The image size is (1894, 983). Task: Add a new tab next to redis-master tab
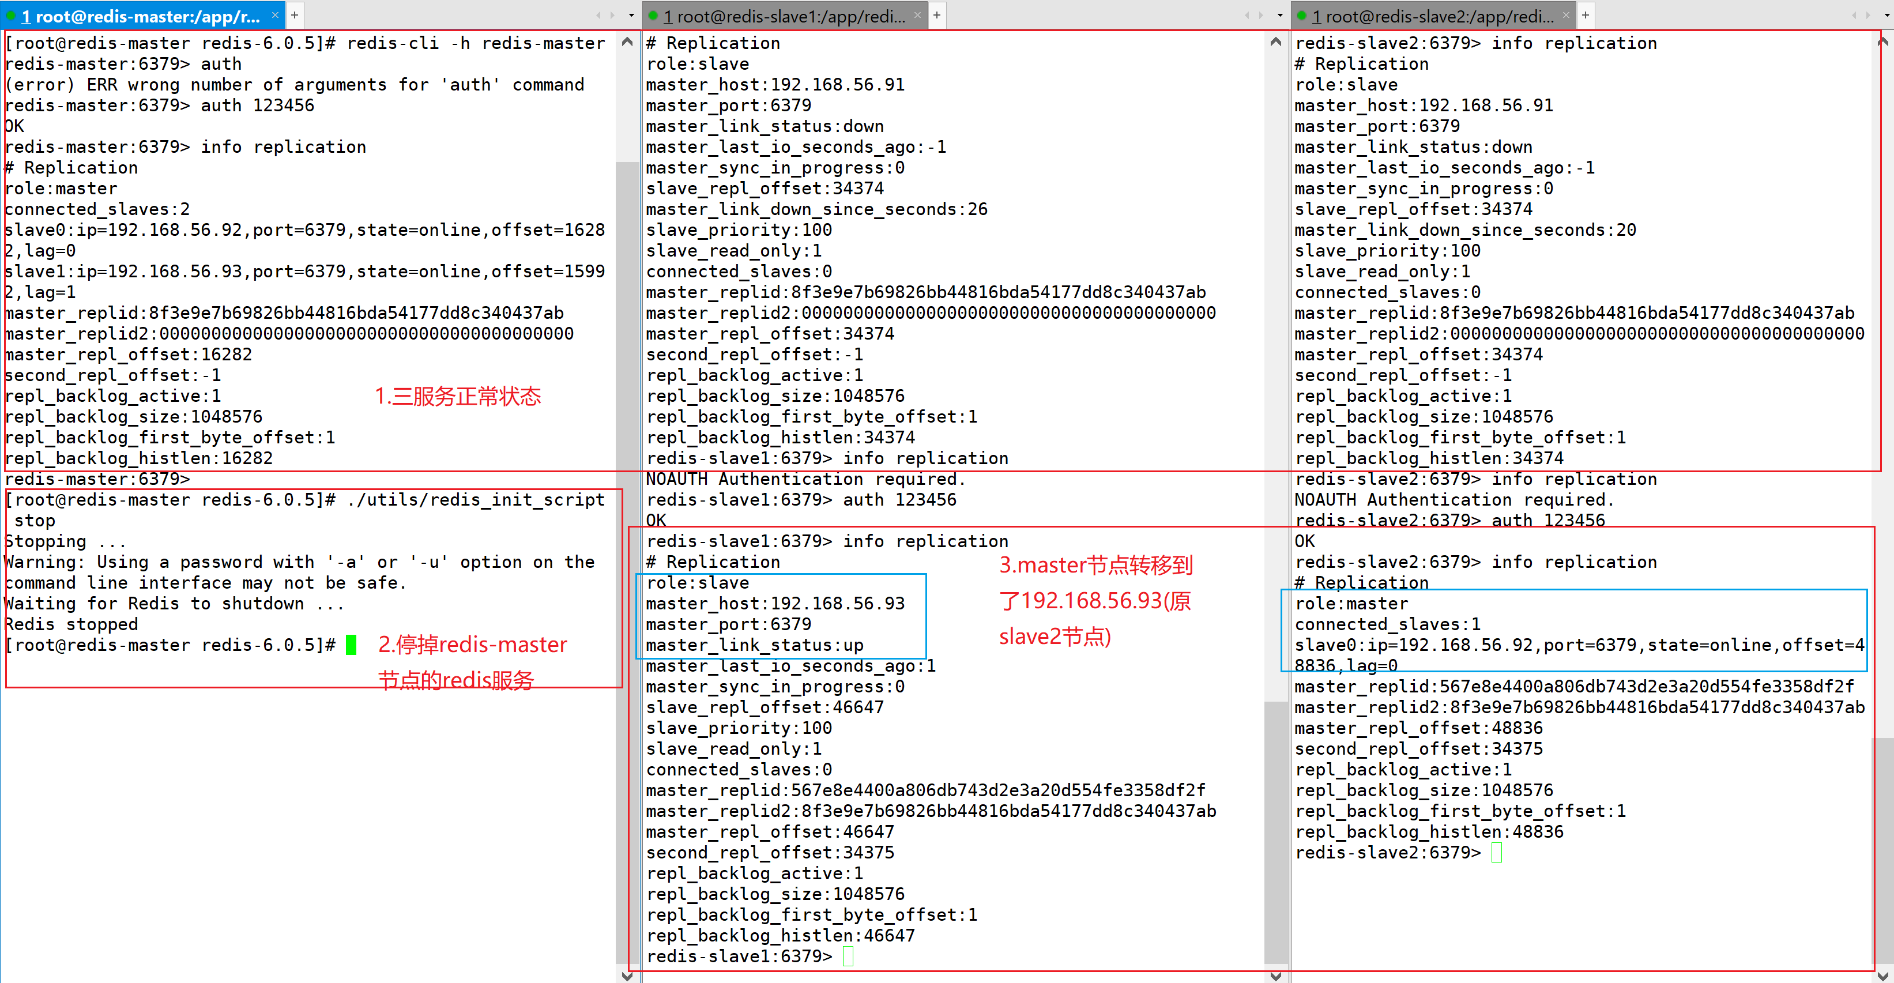click(294, 16)
